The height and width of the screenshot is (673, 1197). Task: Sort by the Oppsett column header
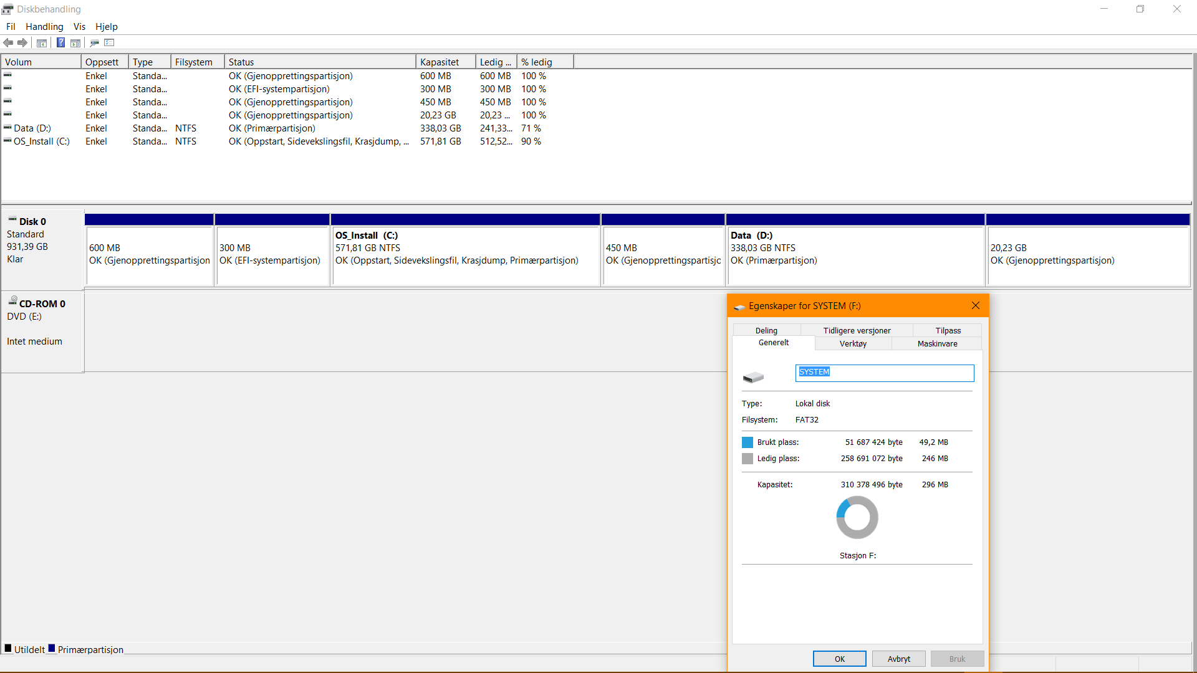(x=105, y=62)
